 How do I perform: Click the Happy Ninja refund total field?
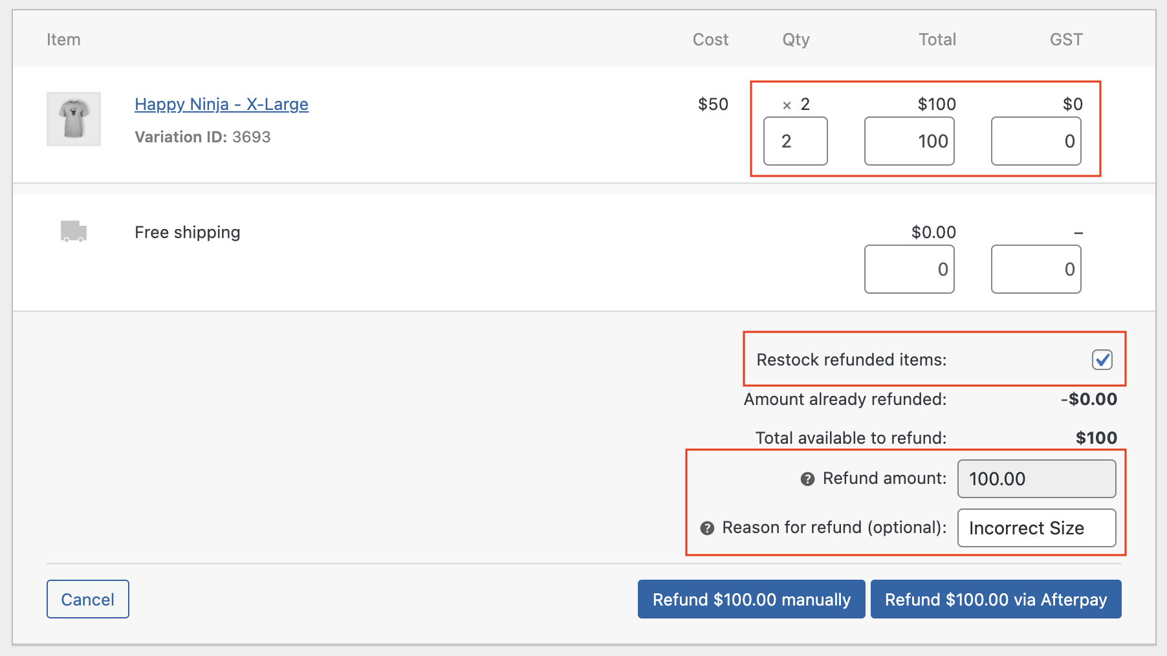coord(909,141)
